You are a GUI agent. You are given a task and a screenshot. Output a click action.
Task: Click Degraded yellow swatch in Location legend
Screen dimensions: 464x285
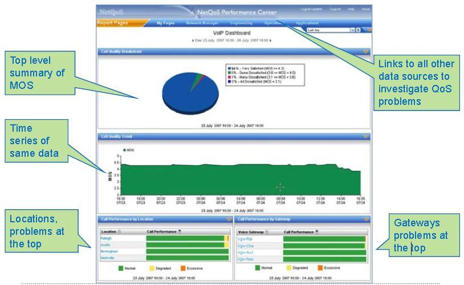click(x=152, y=268)
